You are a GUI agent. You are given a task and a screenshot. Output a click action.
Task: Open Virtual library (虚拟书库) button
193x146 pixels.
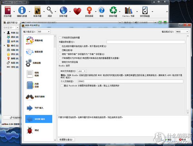click(x=11, y=22)
